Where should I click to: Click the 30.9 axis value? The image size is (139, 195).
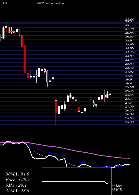[x=129, y=79]
